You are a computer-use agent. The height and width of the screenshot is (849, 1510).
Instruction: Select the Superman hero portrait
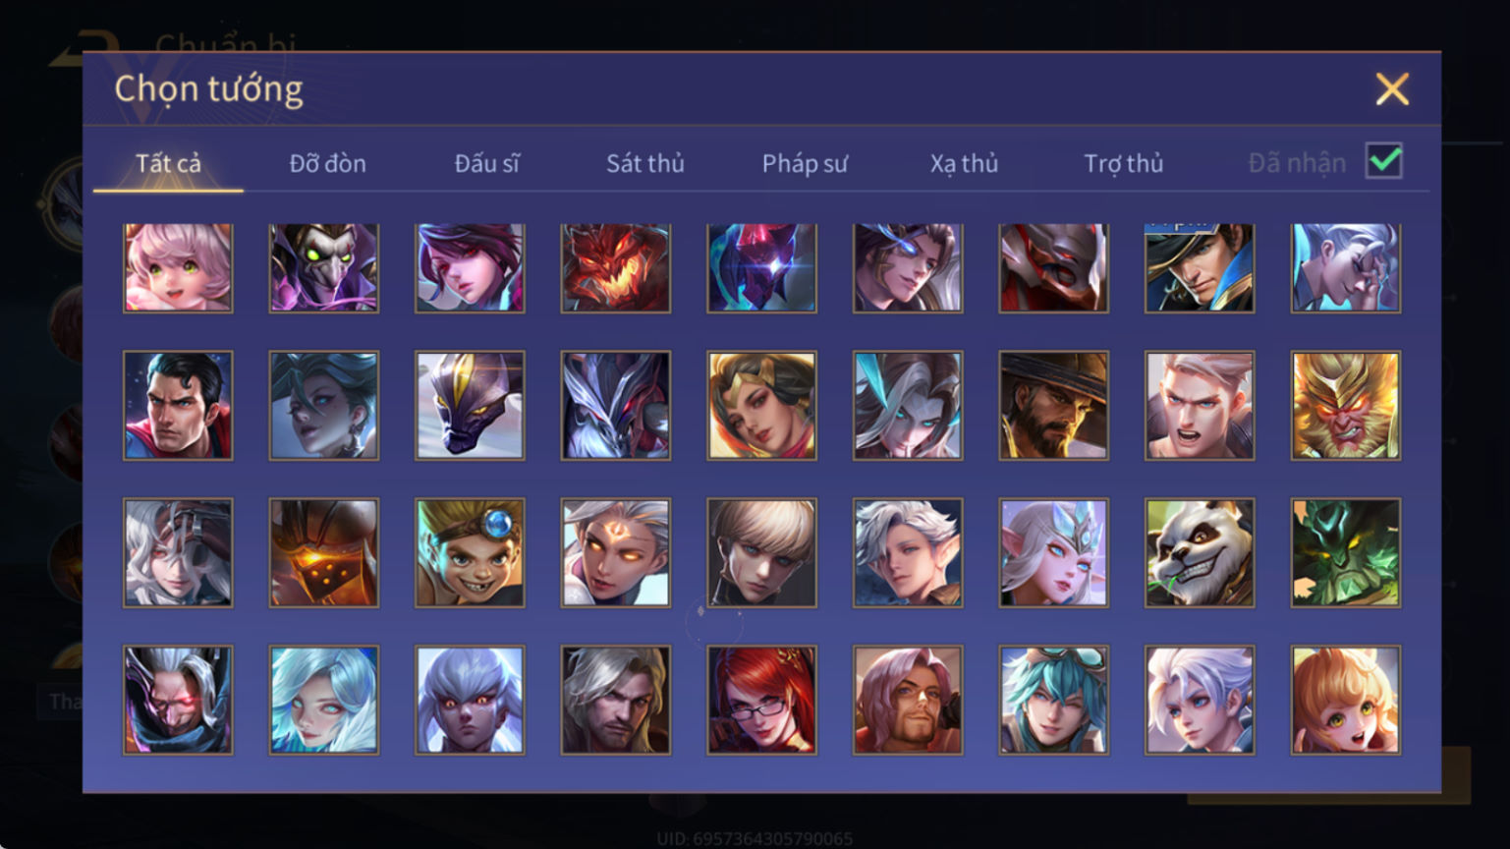click(178, 405)
